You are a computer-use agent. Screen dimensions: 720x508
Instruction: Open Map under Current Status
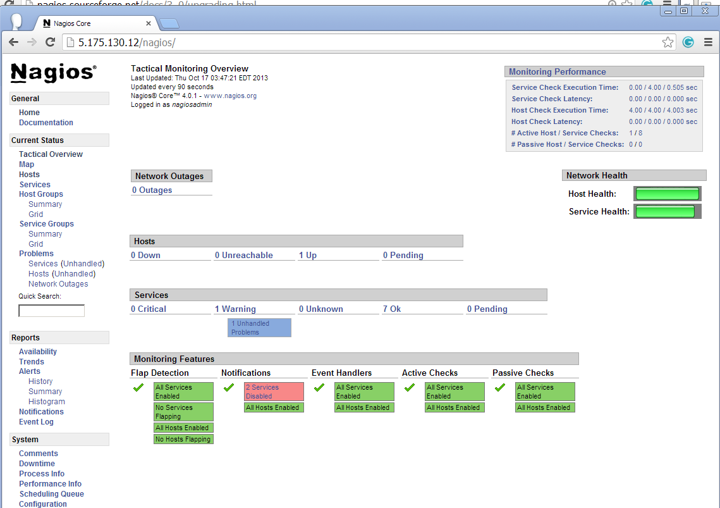pos(26,164)
